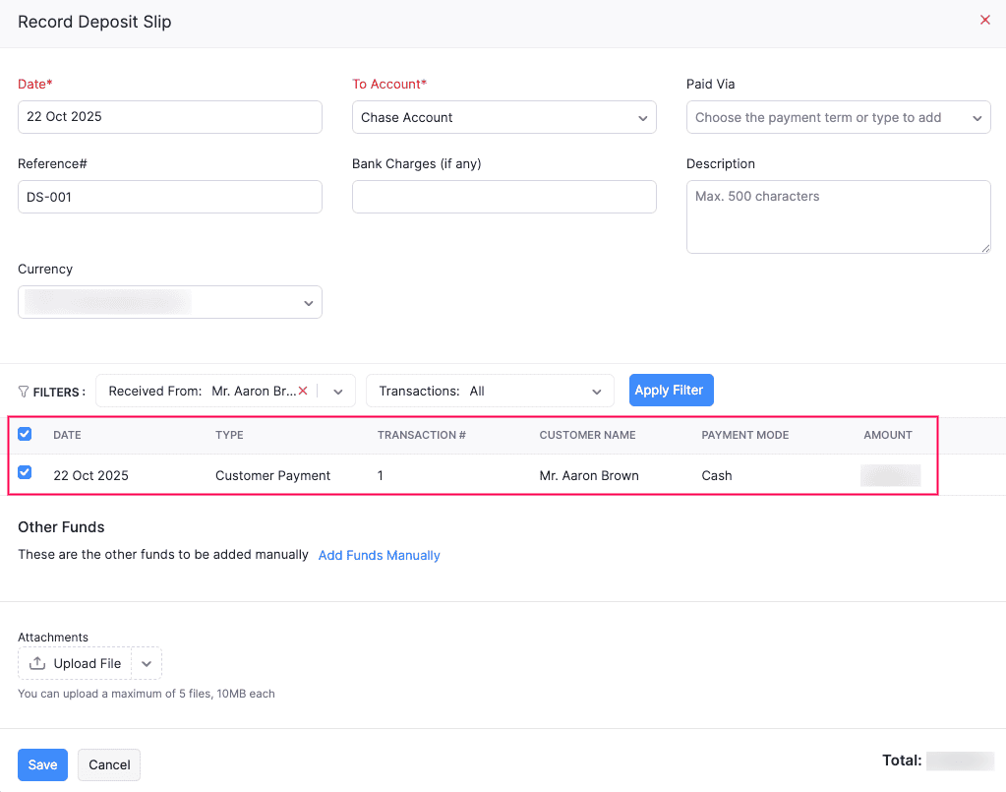The height and width of the screenshot is (792, 1006).
Task: Open the Currency dropdown
Action: (x=169, y=302)
